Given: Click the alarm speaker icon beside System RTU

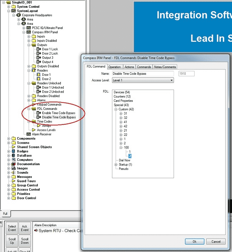Looking at the screenshot, I should [36, 231].
